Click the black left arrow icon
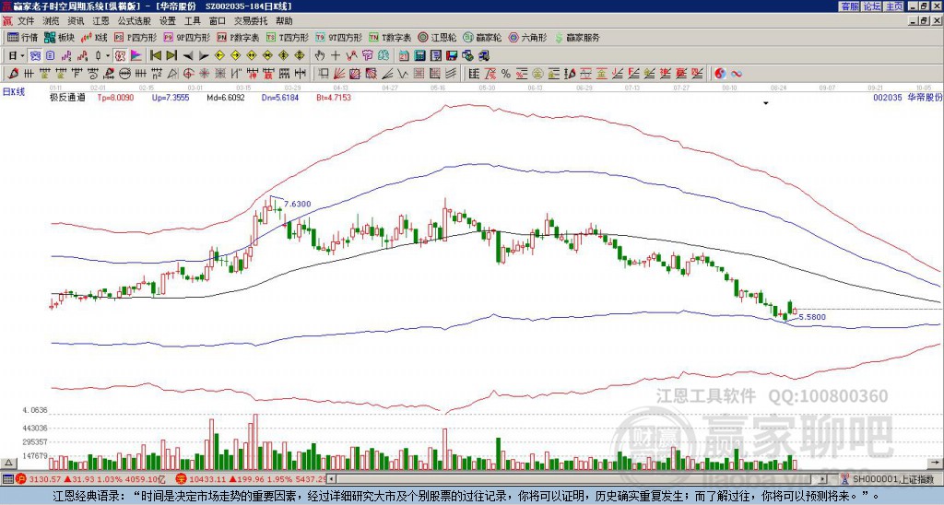944x505 pixels. tap(188, 56)
